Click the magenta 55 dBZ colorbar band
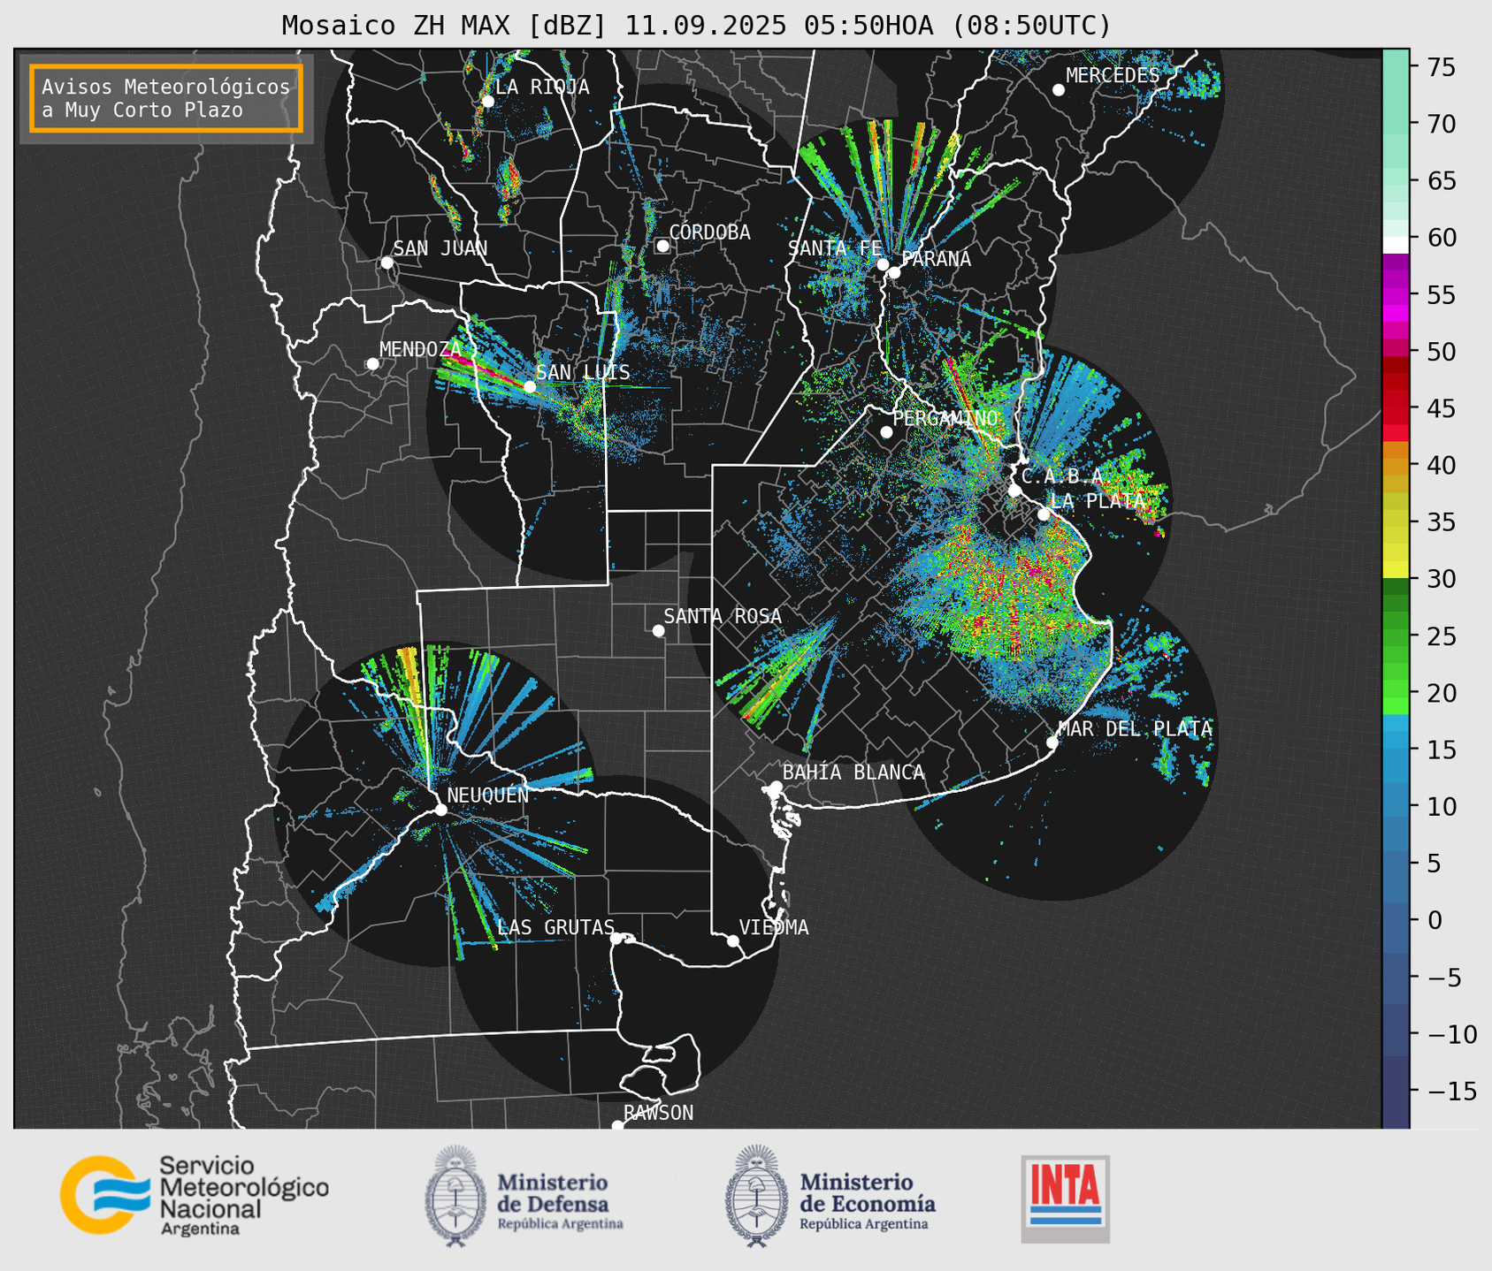Screen dimensions: 1492x1271 1396,295
